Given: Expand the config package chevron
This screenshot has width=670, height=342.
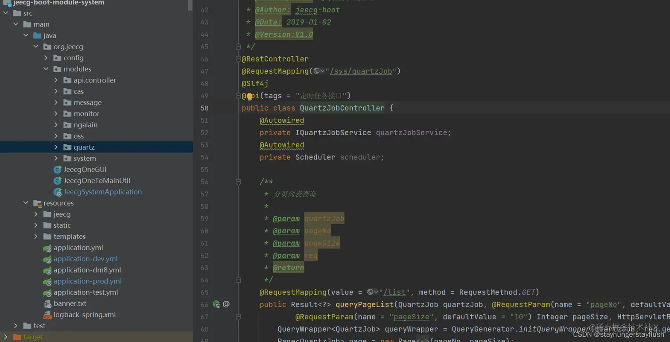Looking at the screenshot, I should [46, 58].
